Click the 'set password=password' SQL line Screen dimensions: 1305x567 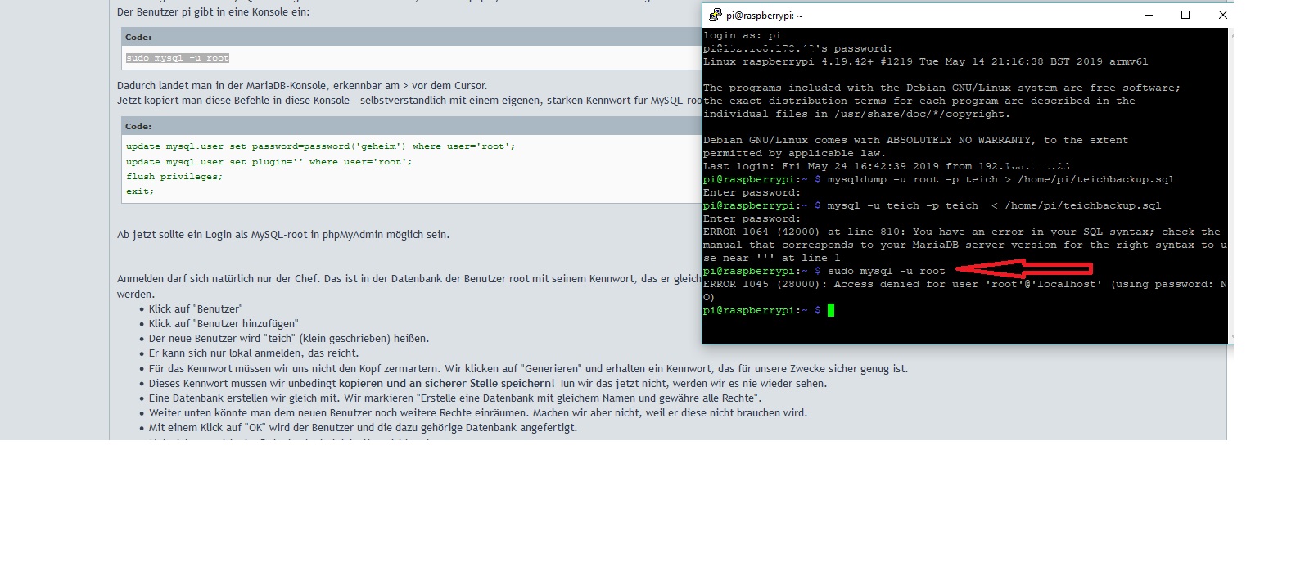[x=320, y=146]
